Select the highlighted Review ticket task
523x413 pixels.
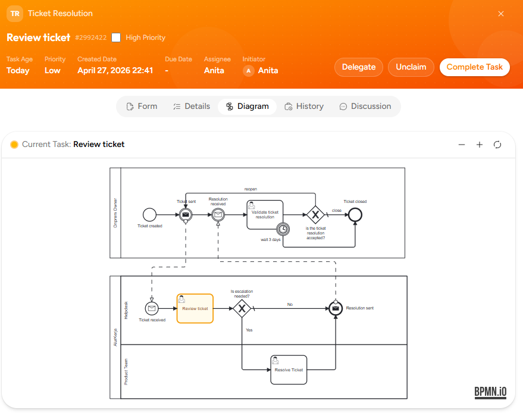195,309
